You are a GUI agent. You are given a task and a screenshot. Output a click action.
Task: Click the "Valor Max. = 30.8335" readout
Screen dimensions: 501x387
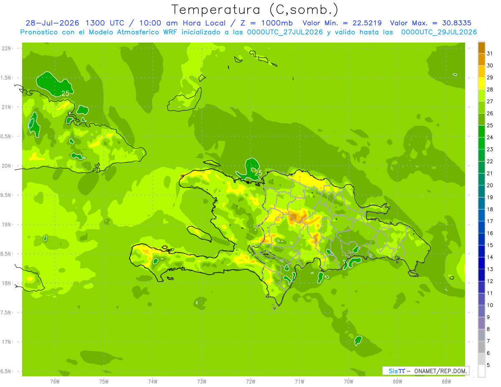(431, 23)
